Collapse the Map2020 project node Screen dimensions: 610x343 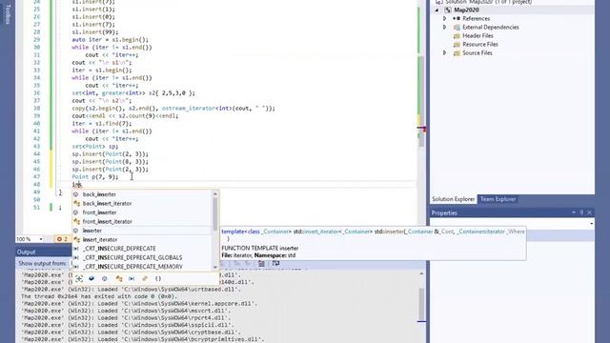(437, 10)
